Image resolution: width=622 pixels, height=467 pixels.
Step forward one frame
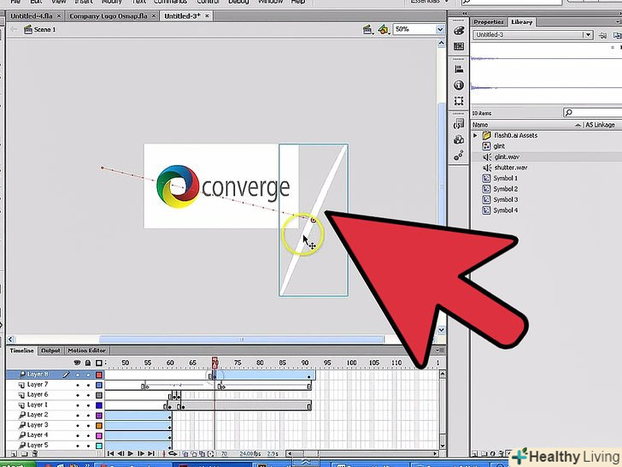(x=141, y=453)
